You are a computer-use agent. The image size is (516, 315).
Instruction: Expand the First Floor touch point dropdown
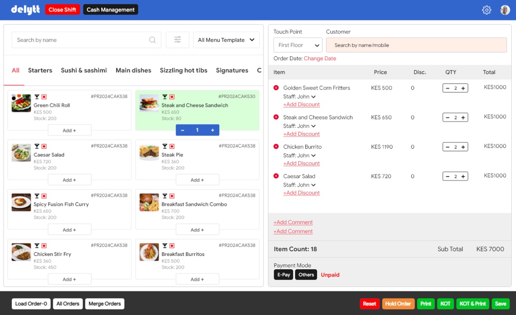click(x=297, y=45)
